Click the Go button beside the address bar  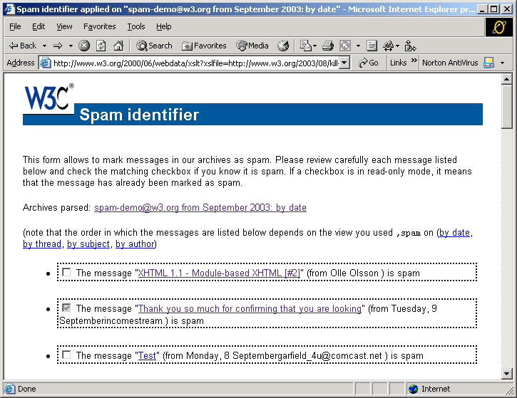point(369,63)
